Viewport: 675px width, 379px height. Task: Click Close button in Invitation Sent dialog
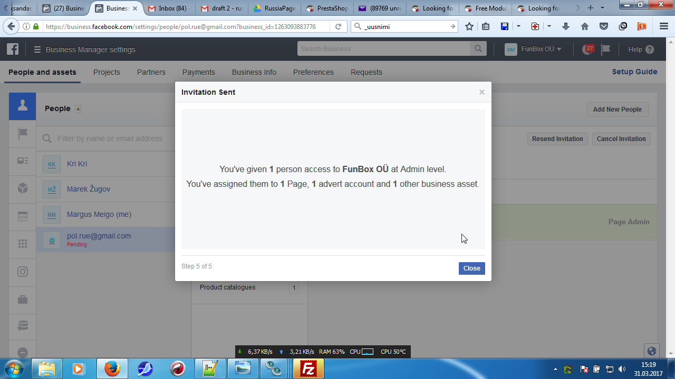tap(471, 268)
